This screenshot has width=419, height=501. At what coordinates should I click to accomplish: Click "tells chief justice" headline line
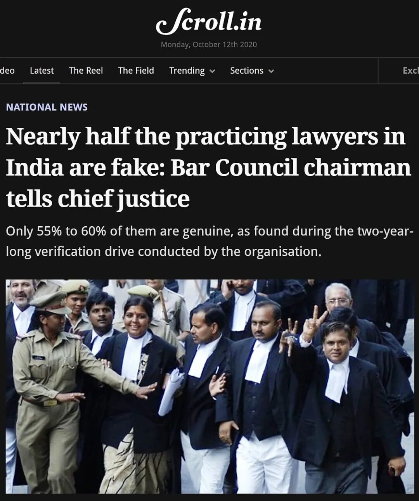click(x=98, y=199)
